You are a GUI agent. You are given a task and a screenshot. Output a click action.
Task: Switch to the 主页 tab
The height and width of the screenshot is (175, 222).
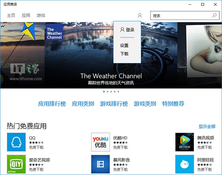coord(11,16)
